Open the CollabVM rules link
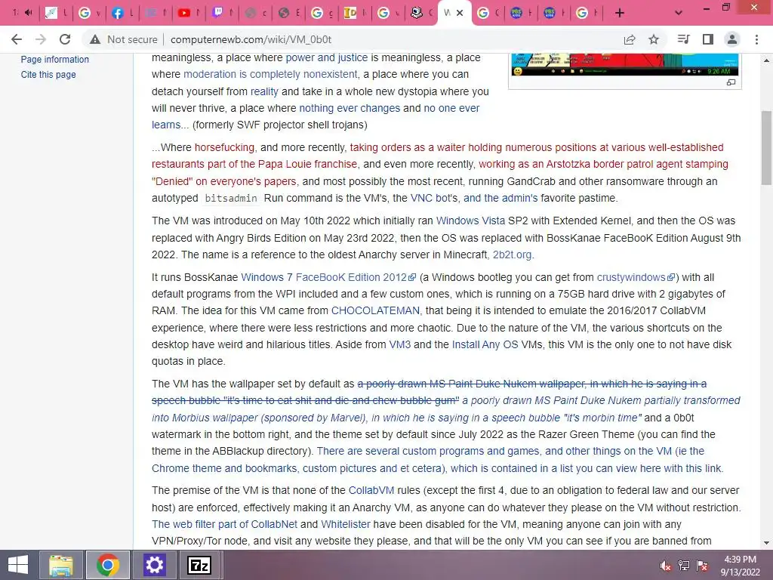 [371, 491]
